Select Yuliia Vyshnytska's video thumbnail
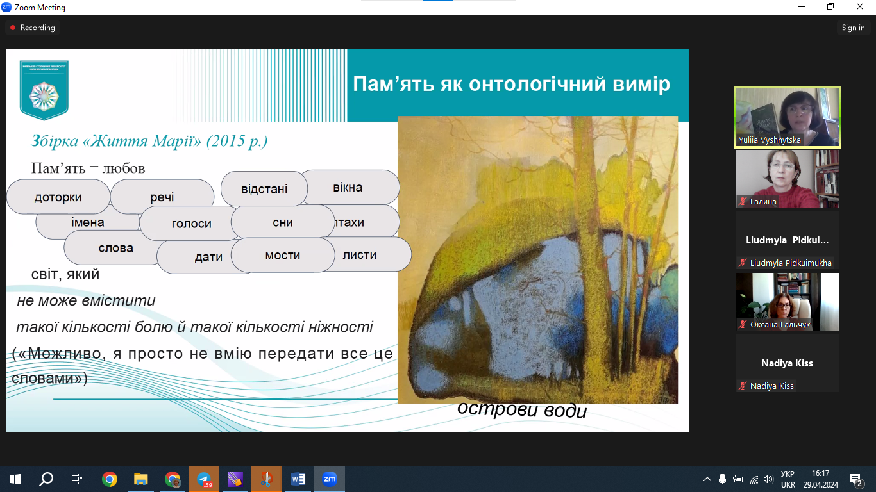Viewport: 876px width, 492px height. [787, 117]
